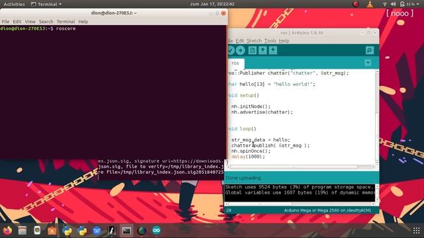This screenshot has height=238, width=424.
Task: Open Arduino Edit menu
Action: (x=240, y=41)
